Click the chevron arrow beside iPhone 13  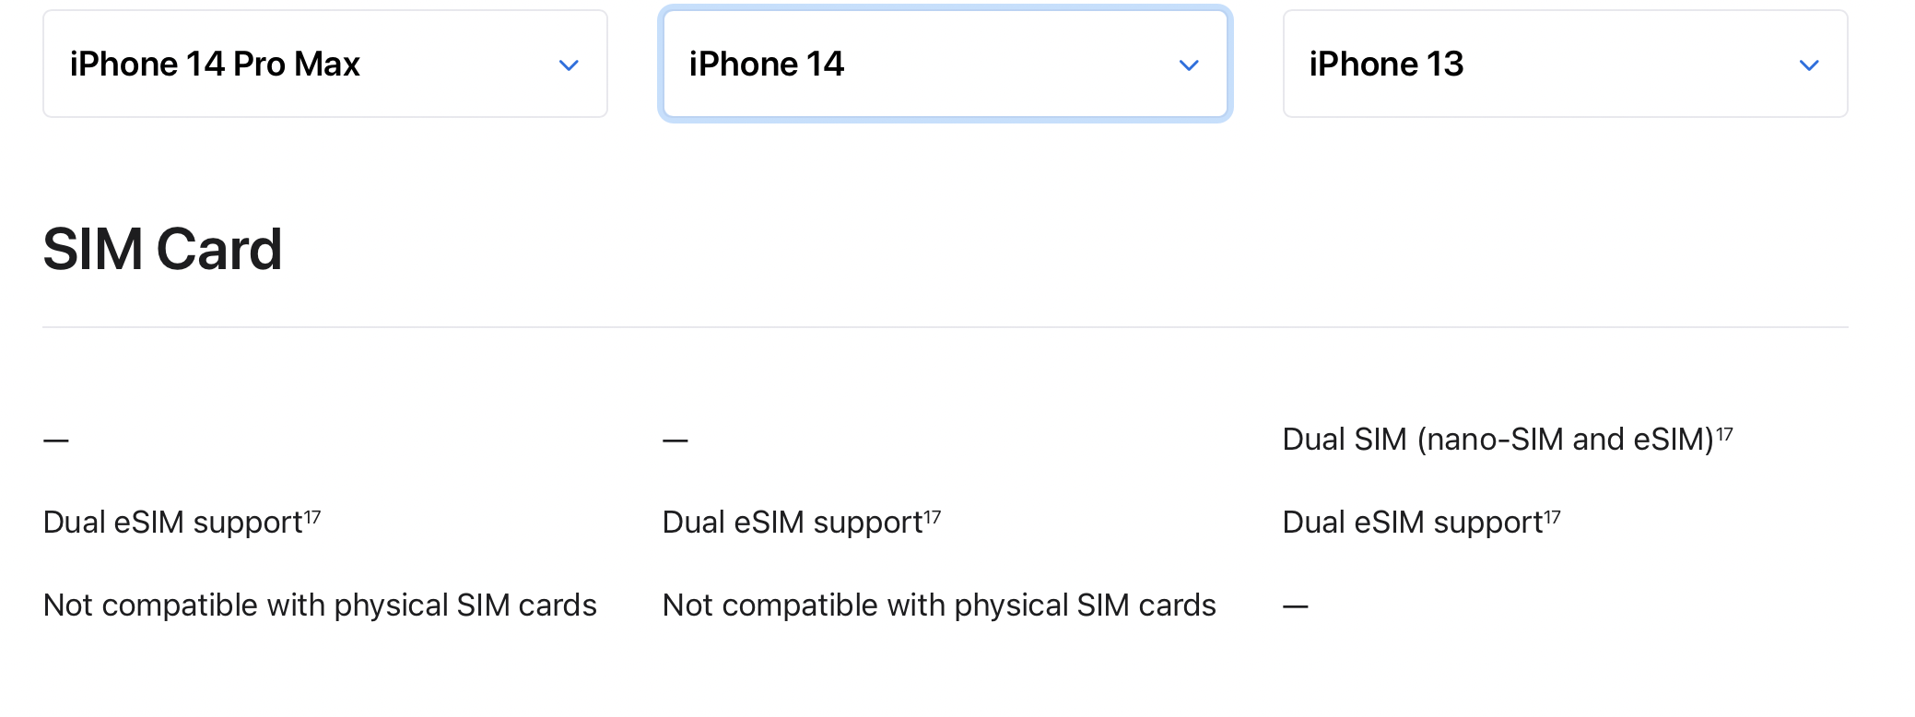(x=1809, y=65)
